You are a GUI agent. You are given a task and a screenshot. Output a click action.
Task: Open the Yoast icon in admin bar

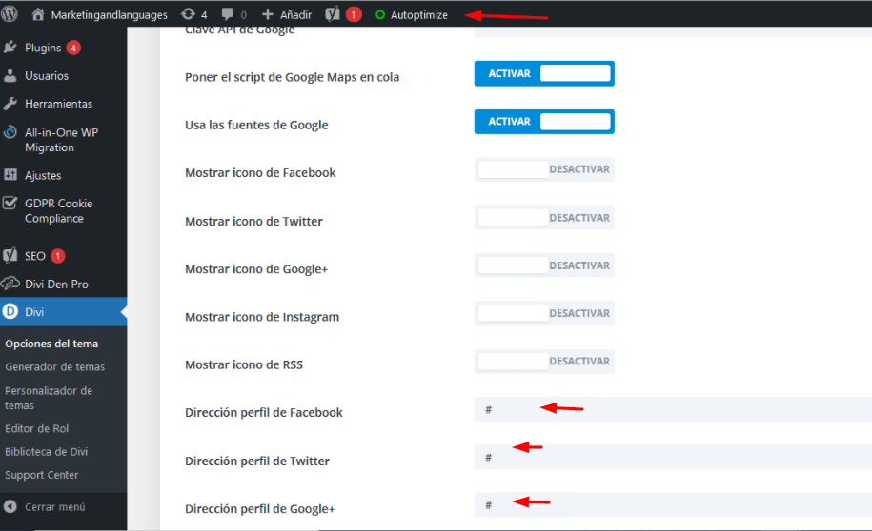pyautogui.click(x=333, y=14)
